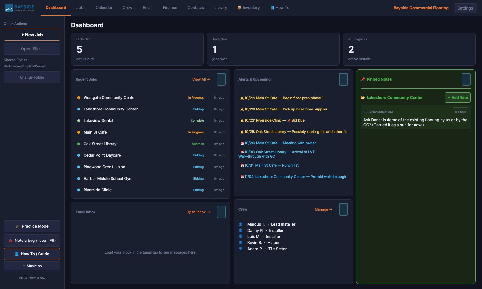Viewport: 482px width, 289px height.
Task: Click the person icon next to Luis M.
Action: point(240,236)
